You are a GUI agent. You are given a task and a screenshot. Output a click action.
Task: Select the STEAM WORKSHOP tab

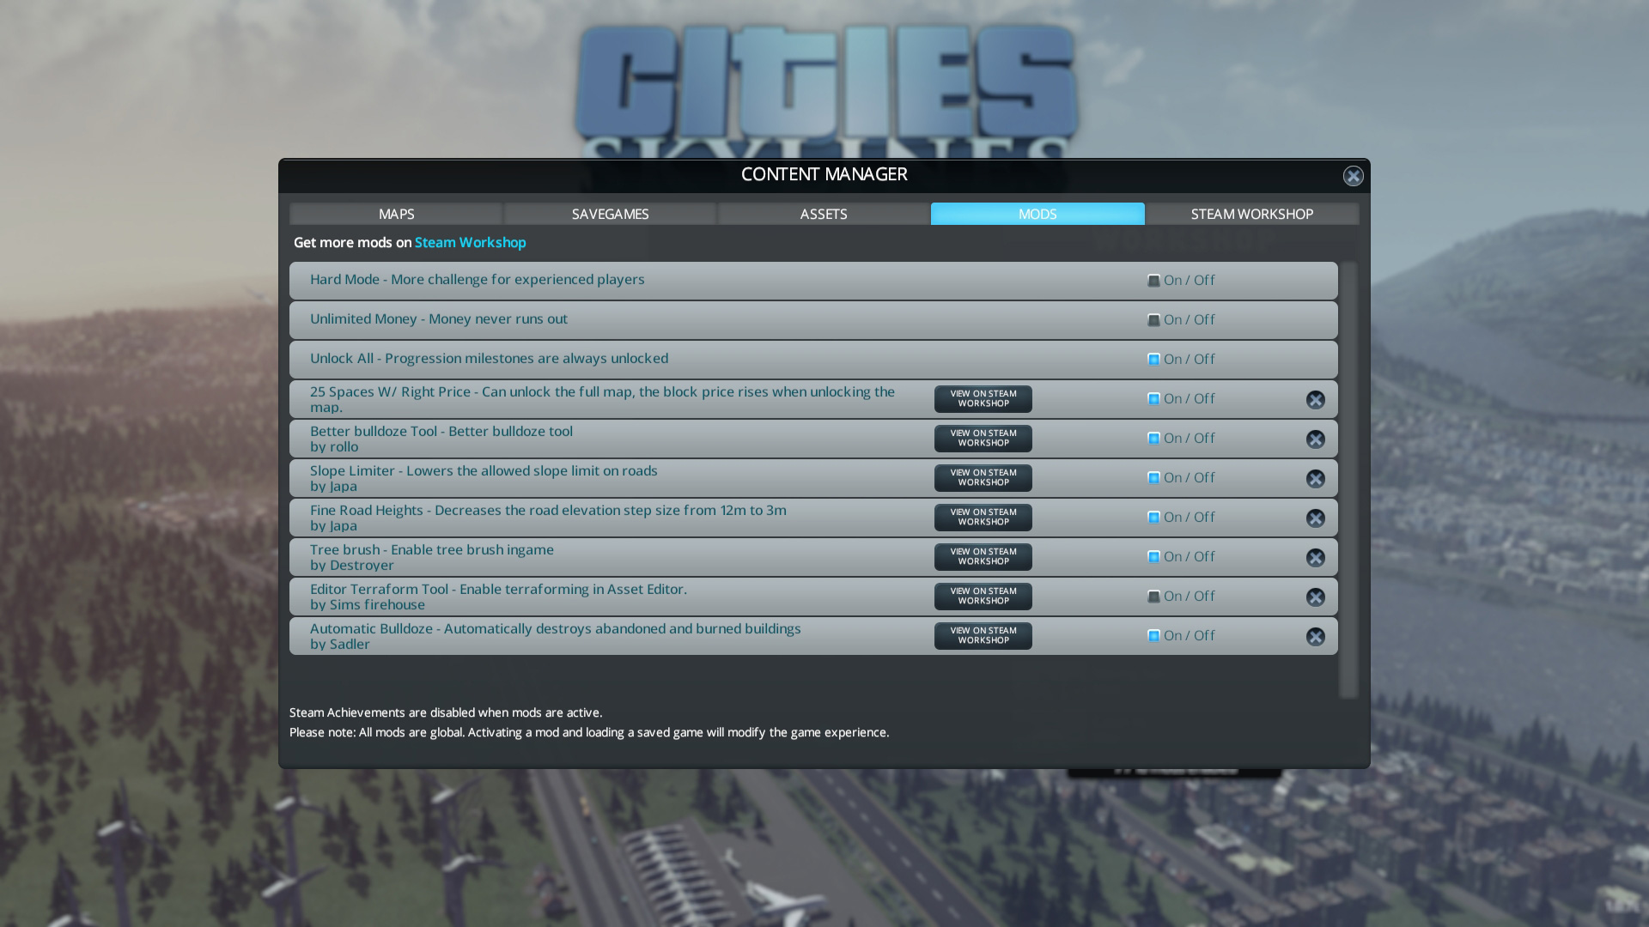1251,214
